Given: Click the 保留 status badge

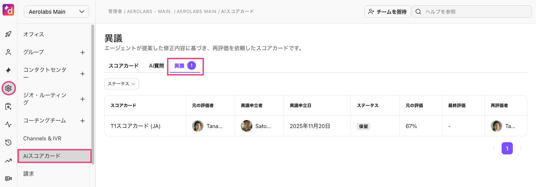Looking at the screenshot, I should click(x=363, y=126).
